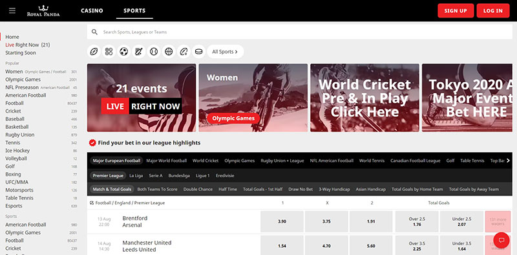This screenshot has width=517, height=255.
Task: Expand the All Sports list
Action: click(x=225, y=52)
